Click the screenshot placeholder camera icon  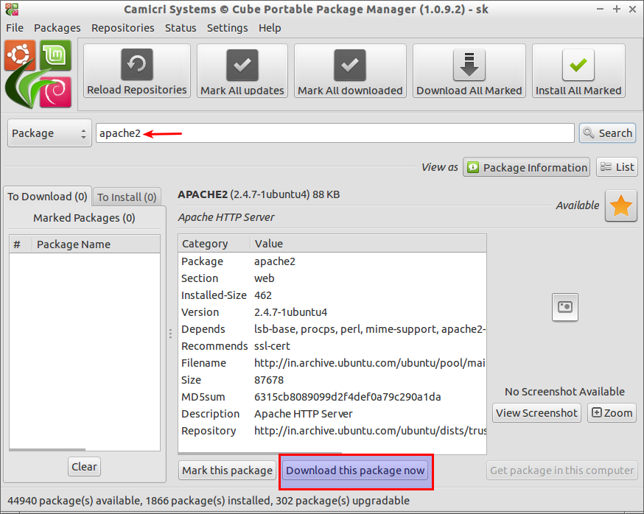(565, 307)
